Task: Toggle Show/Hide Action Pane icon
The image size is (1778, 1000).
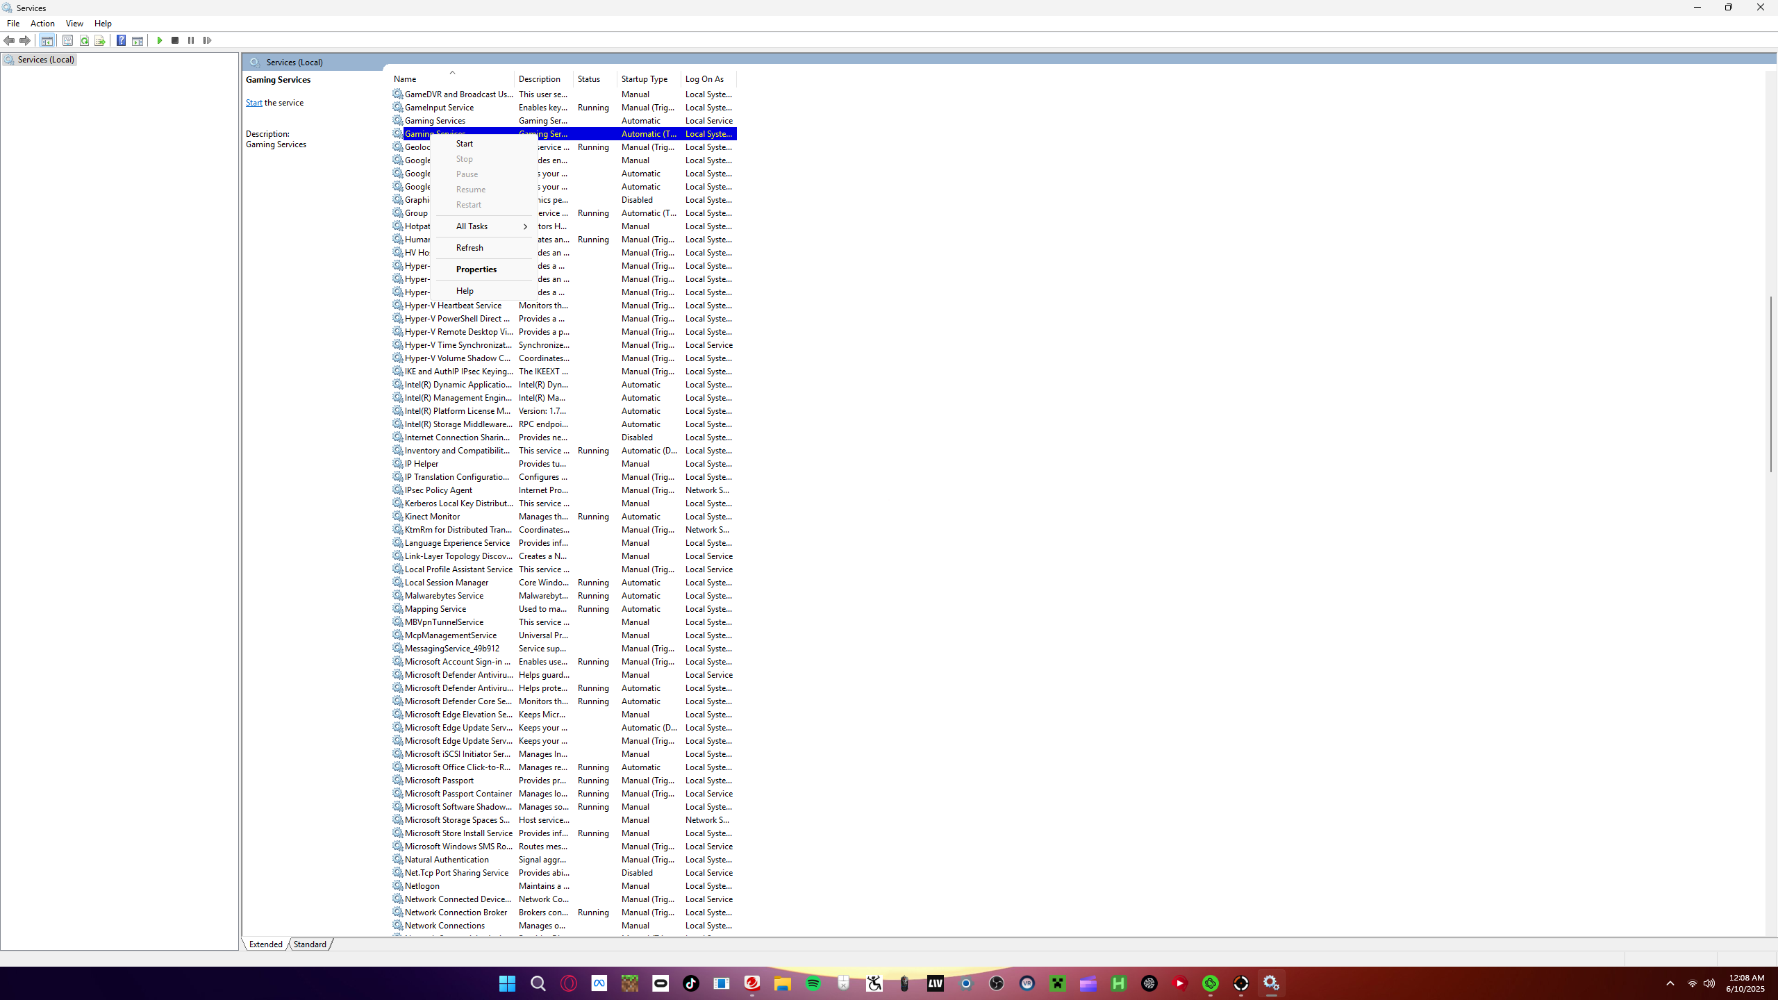Action: click(138, 40)
